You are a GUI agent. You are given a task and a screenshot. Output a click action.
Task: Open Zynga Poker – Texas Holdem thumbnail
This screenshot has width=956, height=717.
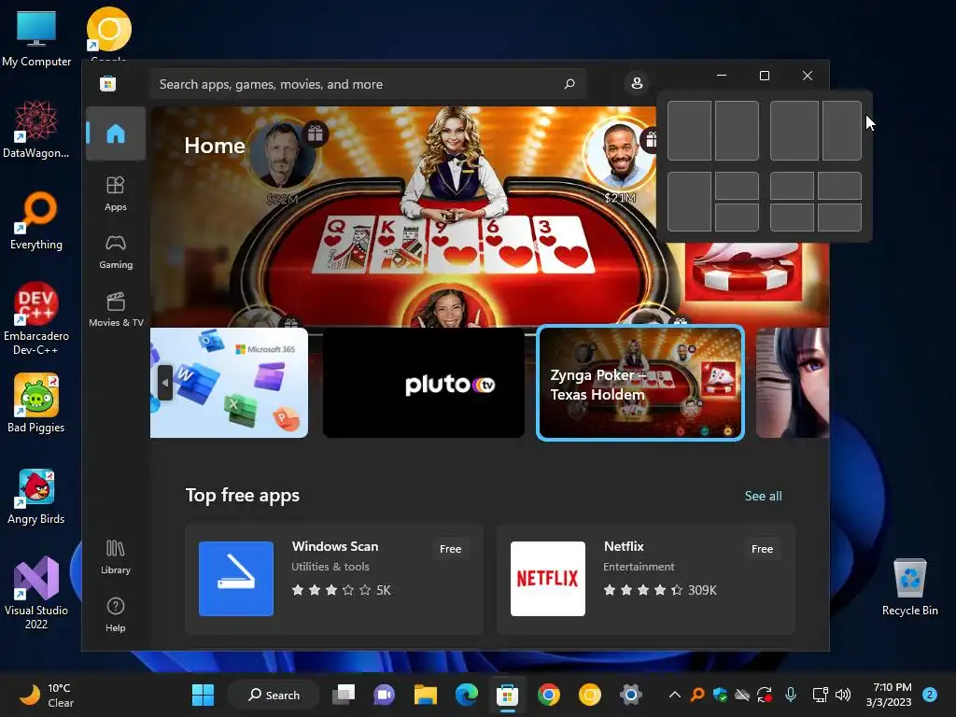coord(640,383)
